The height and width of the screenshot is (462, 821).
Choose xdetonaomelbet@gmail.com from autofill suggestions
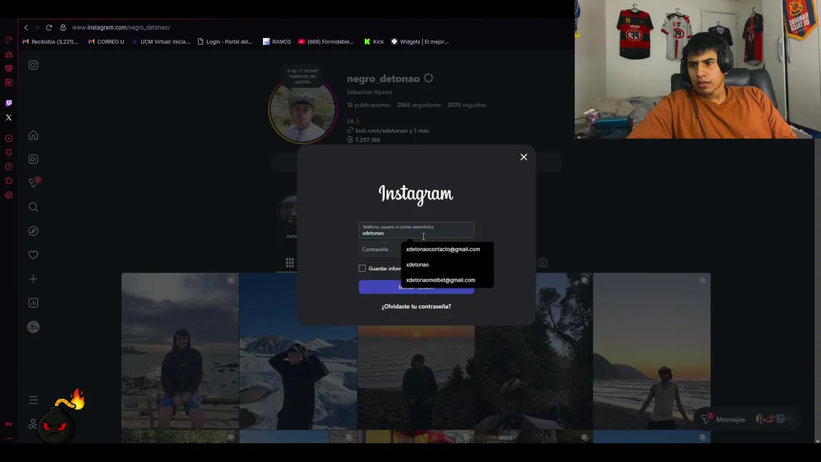tap(447, 280)
